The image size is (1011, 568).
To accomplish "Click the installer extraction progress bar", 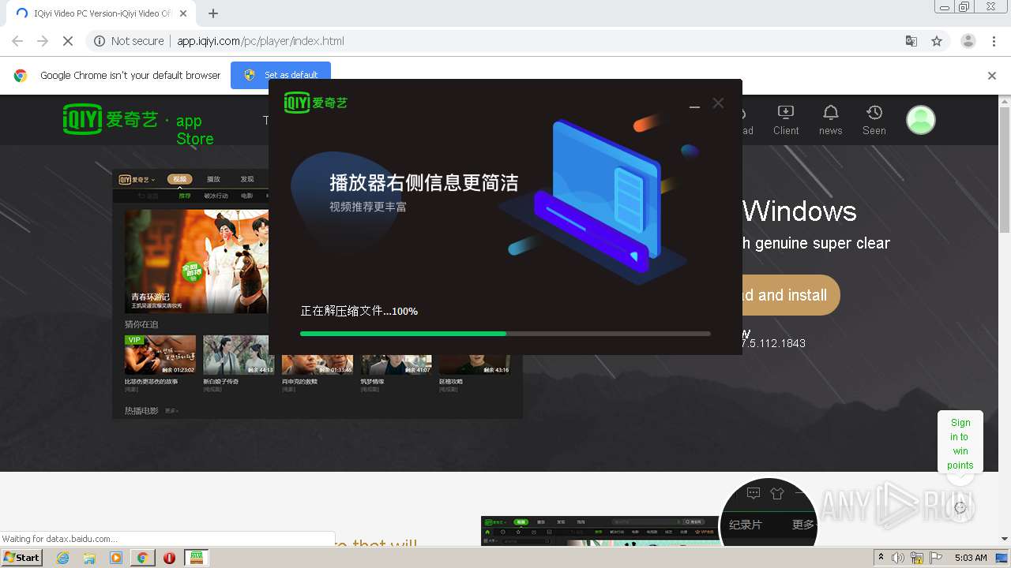I will coord(505,334).
